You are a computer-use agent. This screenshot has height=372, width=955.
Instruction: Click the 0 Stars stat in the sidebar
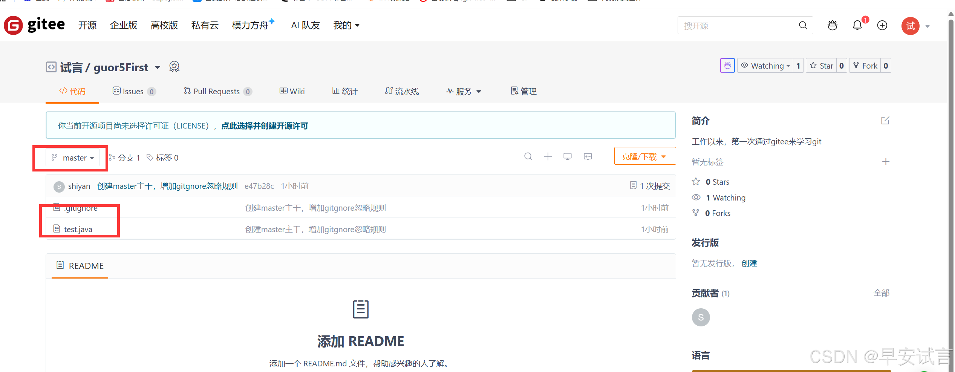click(711, 182)
